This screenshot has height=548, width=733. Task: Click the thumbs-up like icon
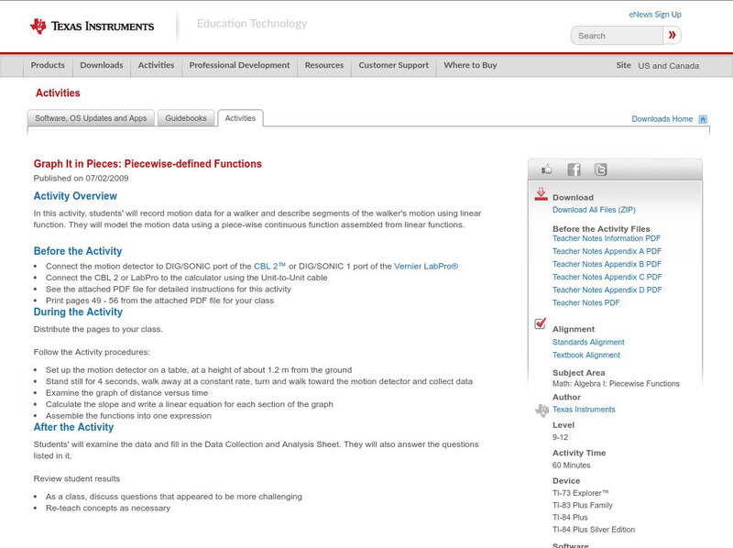[546, 170]
